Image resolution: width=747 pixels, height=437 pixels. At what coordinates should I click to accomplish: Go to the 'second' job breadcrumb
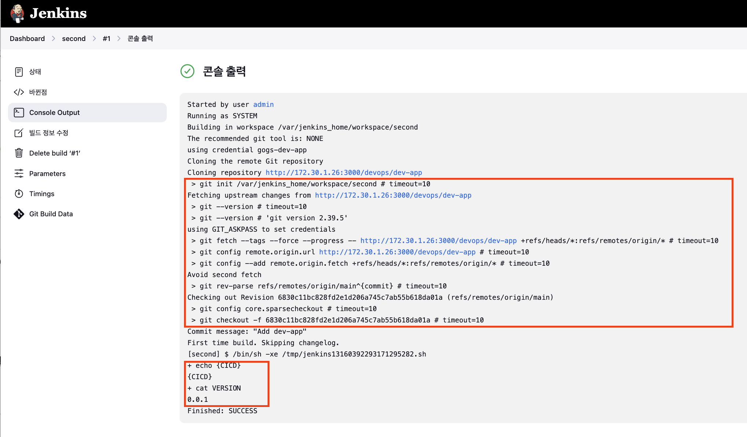(74, 38)
